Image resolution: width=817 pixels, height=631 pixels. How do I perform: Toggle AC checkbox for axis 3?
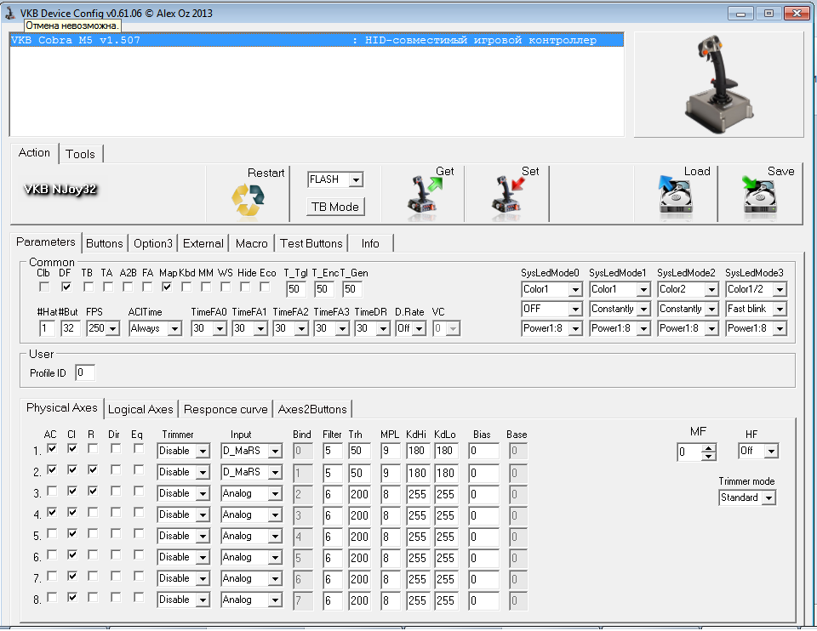click(x=52, y=492)
